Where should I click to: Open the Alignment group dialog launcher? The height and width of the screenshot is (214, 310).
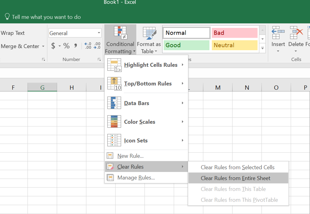coord(44,59)
